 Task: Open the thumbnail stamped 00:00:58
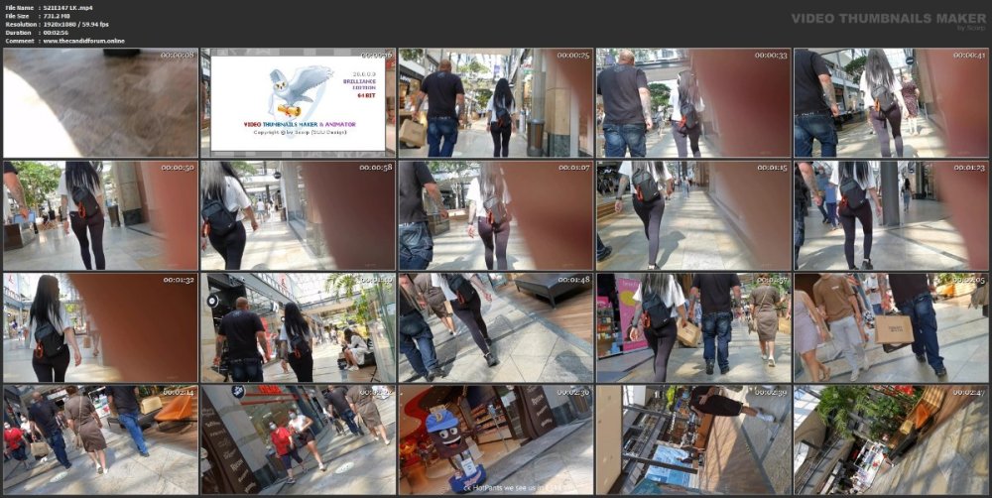tap(298, 216)
